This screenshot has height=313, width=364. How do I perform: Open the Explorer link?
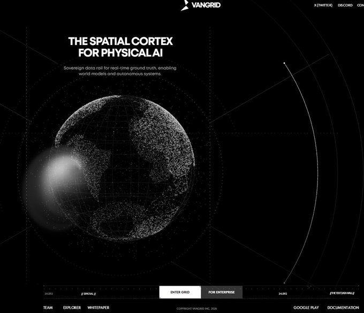pyautogui.click(x=72, y=308)
